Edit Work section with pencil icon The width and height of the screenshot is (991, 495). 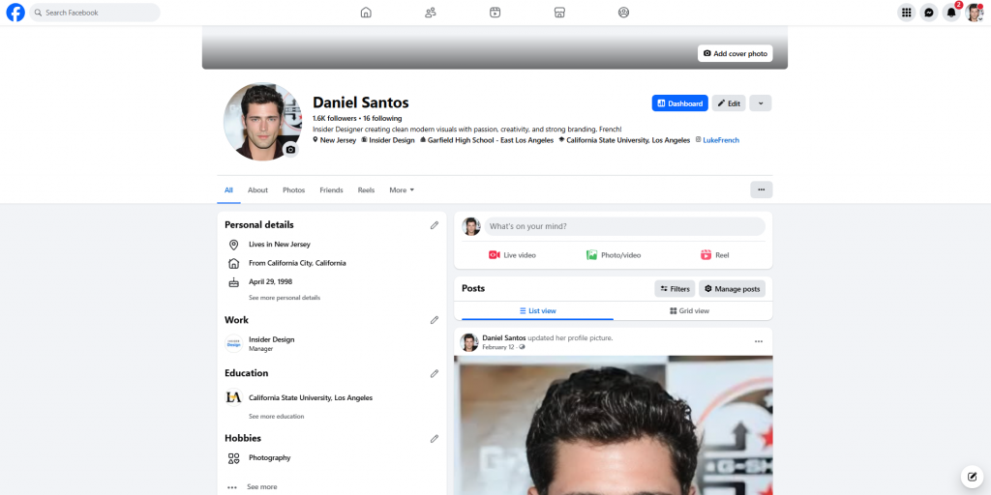click(x=435, y=320)
